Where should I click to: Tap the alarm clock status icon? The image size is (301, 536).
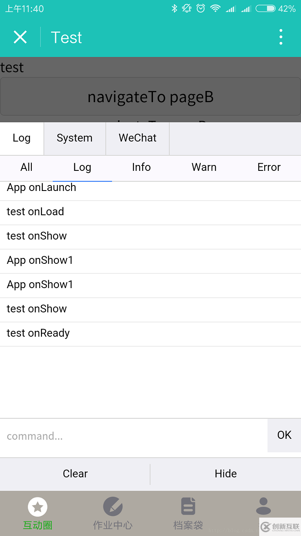tap(201, 8)
